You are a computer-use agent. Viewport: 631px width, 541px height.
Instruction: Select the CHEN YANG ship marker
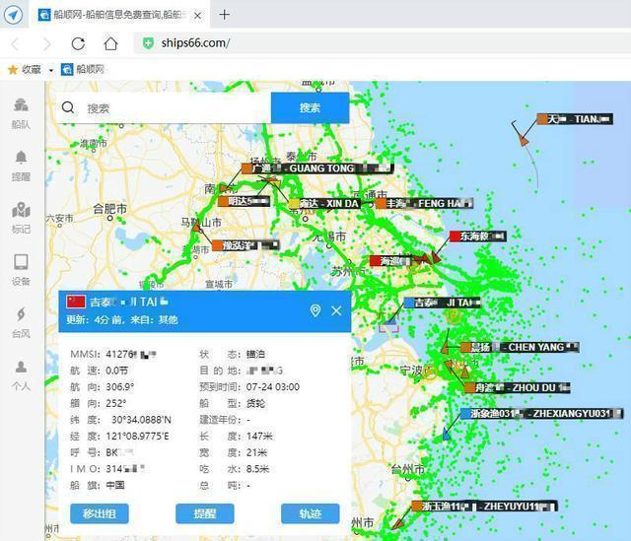445,348
